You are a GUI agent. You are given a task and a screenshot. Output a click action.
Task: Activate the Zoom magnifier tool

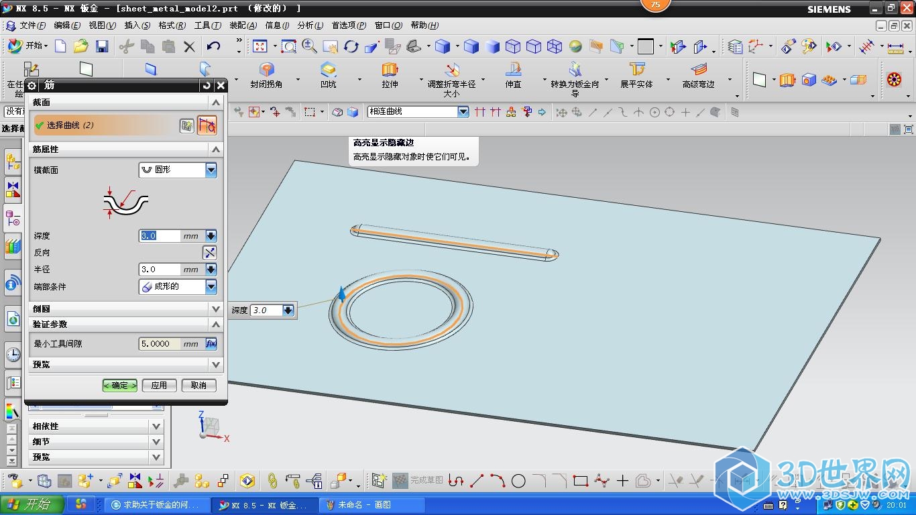pos(310,46)
